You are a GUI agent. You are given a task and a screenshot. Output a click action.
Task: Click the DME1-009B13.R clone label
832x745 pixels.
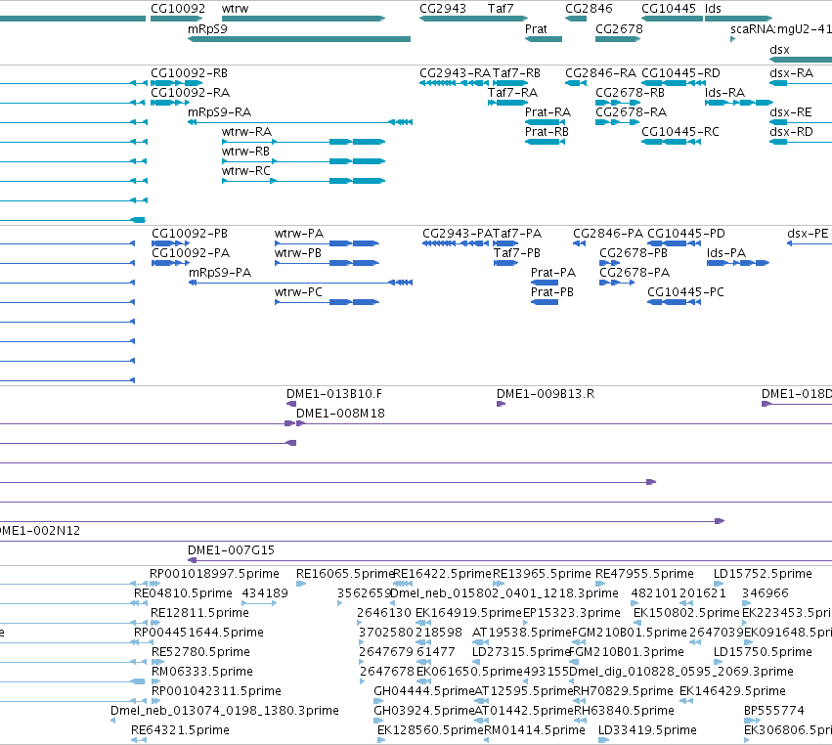tap(546, 393)
